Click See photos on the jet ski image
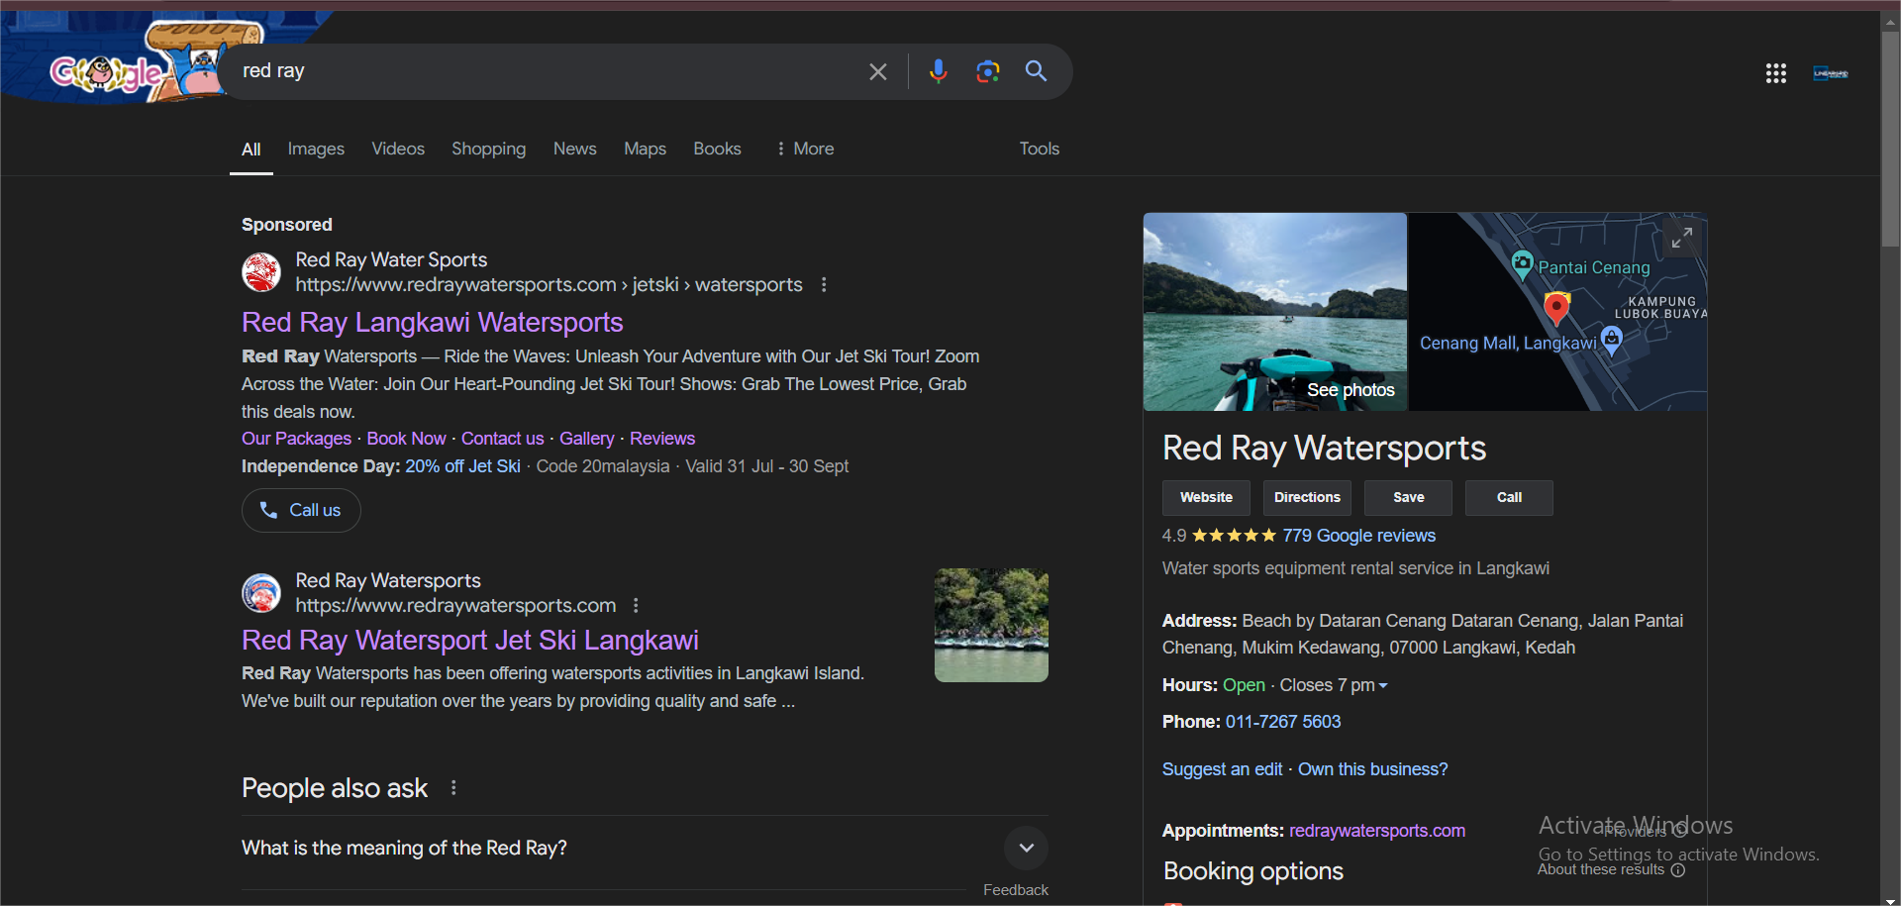This screenshot has width=1901, height=906. click(1351, 390)
